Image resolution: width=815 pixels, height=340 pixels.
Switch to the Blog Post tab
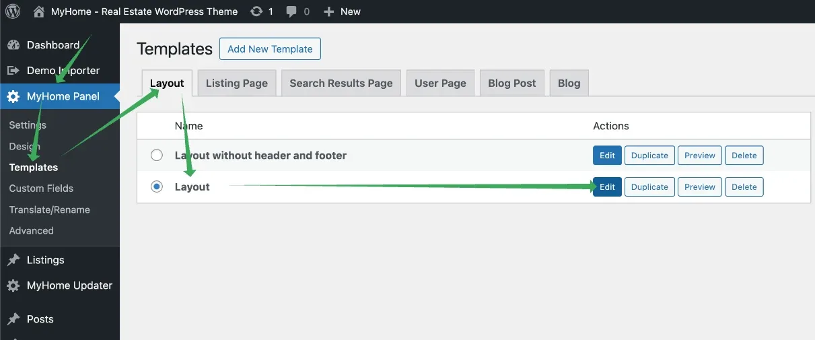(512, 83)
